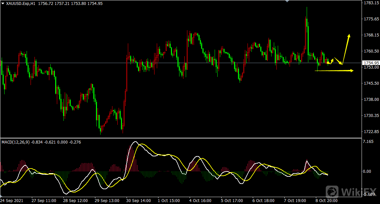Click the MACD -5.609 scale value

pyautogui.click(x=369, y=194)
